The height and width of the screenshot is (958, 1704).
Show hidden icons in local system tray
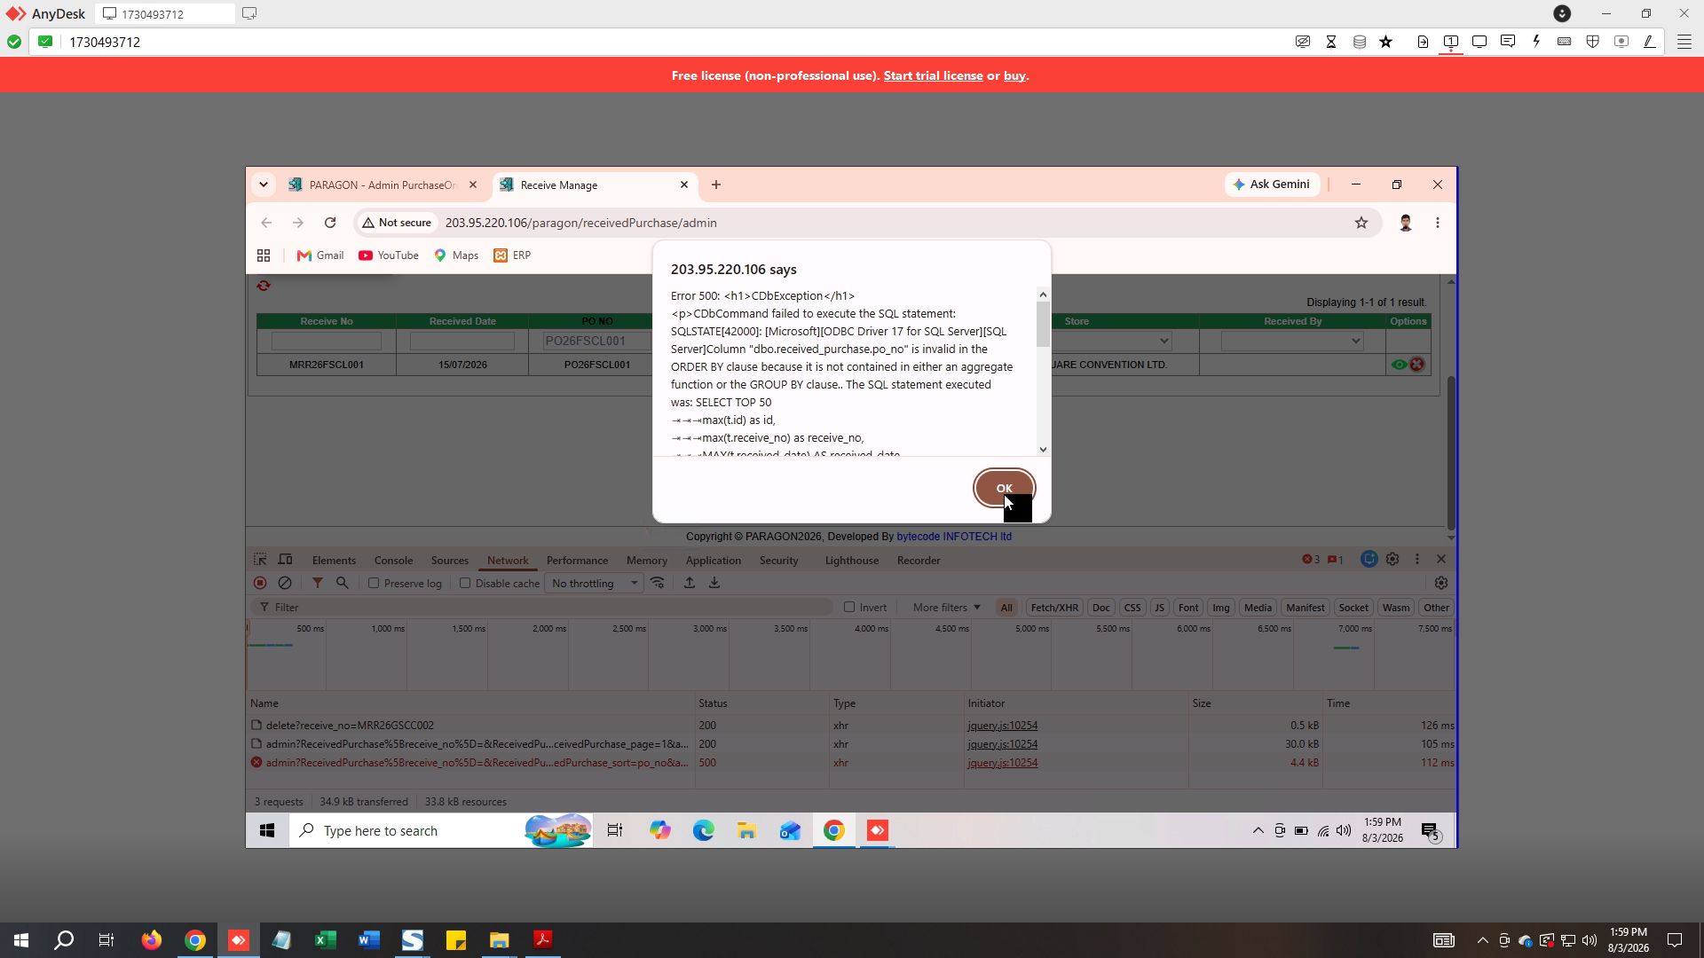(x=1482, y=940)
